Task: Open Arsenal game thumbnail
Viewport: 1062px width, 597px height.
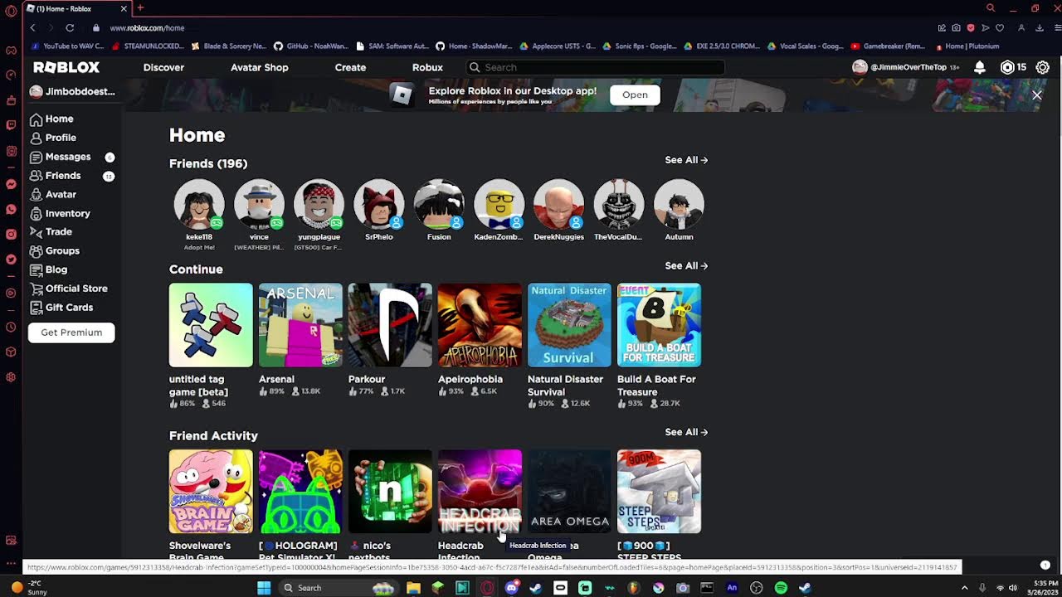Action: (300, 325)
